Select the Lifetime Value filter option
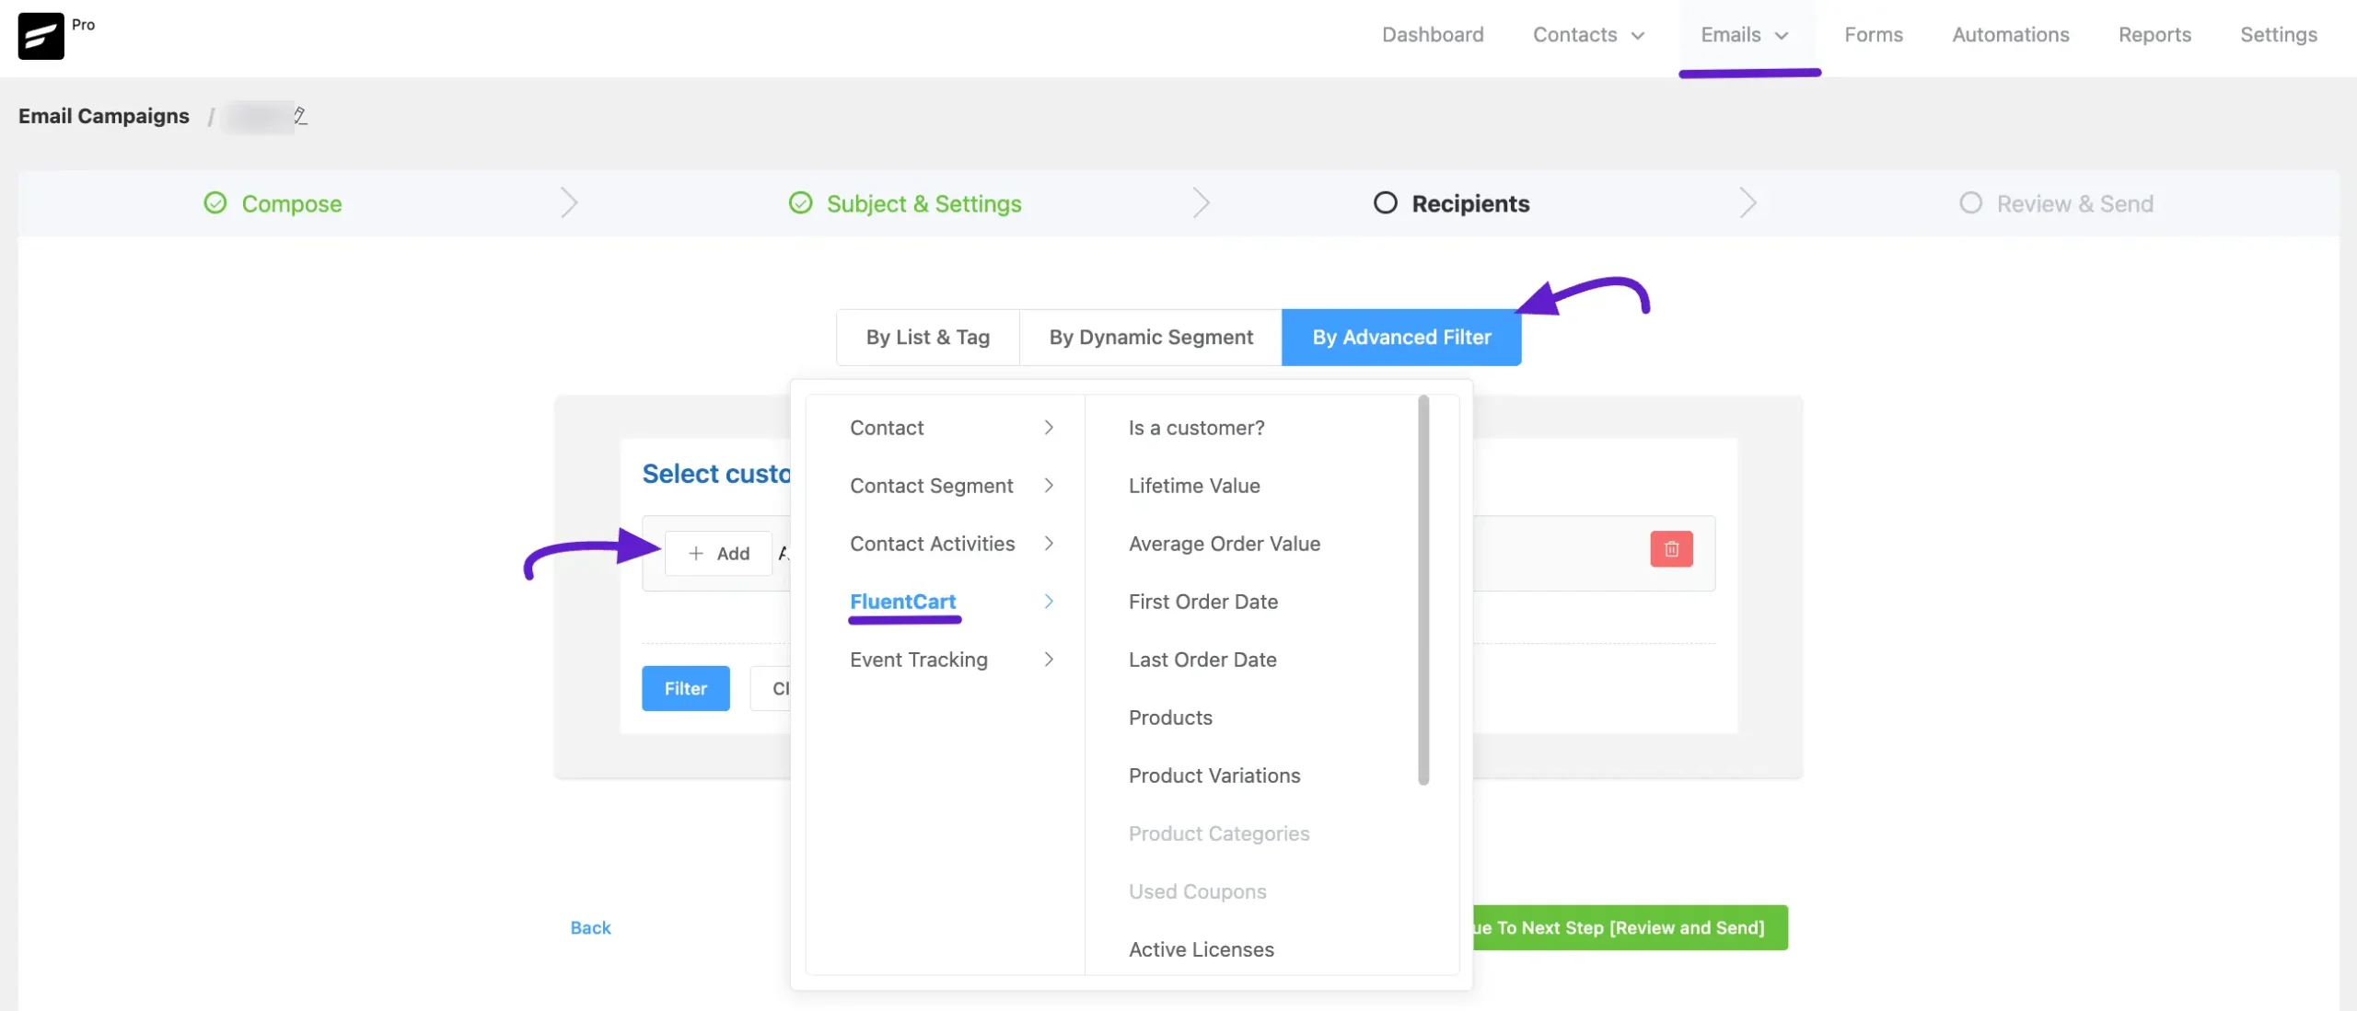This screenshot has height=1011, width=2357. pyautogui.click(x=1194, y=486)
